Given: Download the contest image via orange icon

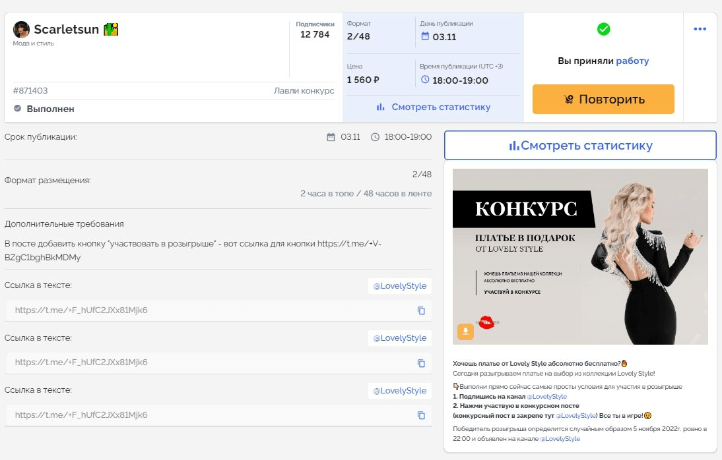Looking at the screenshot, I should (465, 331).
